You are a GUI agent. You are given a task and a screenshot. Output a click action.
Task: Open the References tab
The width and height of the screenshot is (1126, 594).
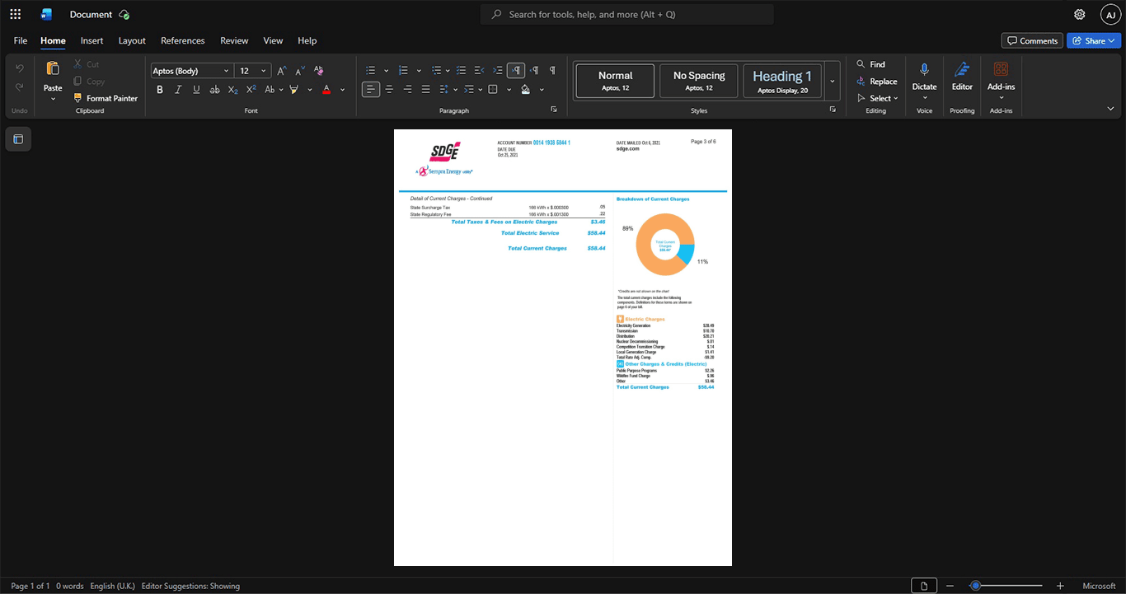182,40
